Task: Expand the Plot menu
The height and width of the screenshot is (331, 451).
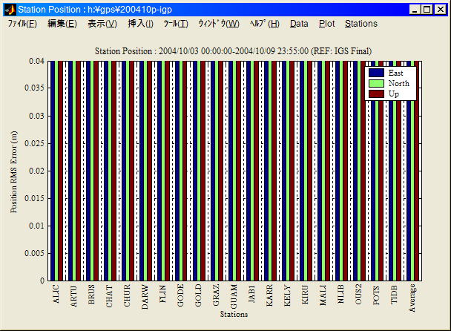Action: pos(326,24)
